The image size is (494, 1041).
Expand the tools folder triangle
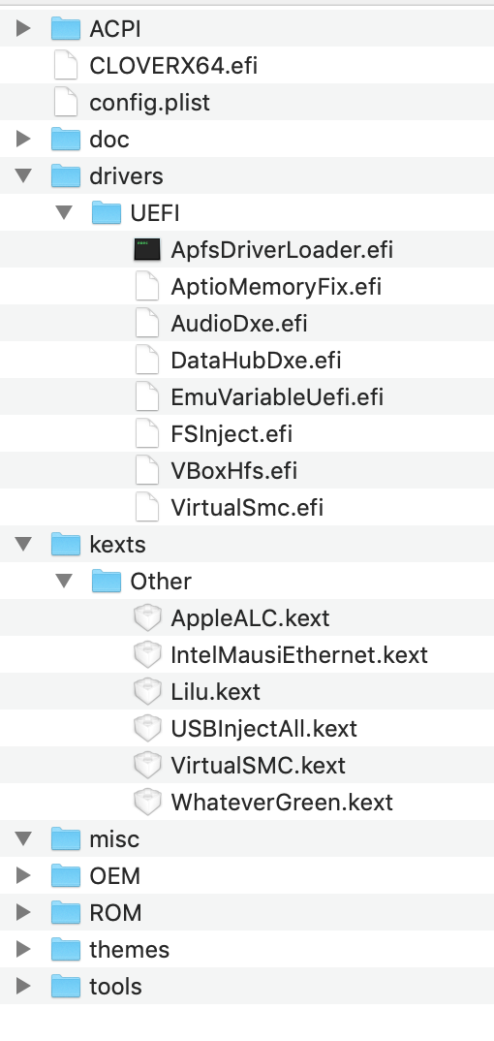(x=24, y=986)
